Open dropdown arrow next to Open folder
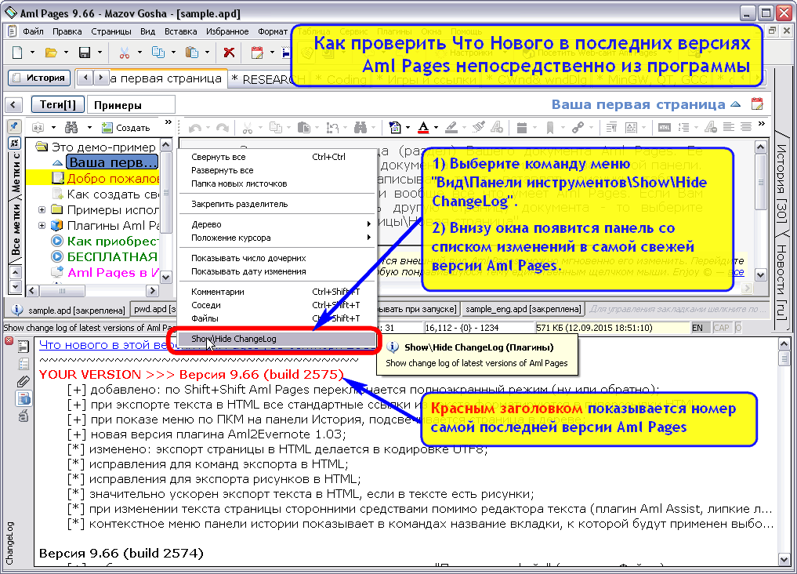The height and width of the screenshot is (574, 797). 66,53
